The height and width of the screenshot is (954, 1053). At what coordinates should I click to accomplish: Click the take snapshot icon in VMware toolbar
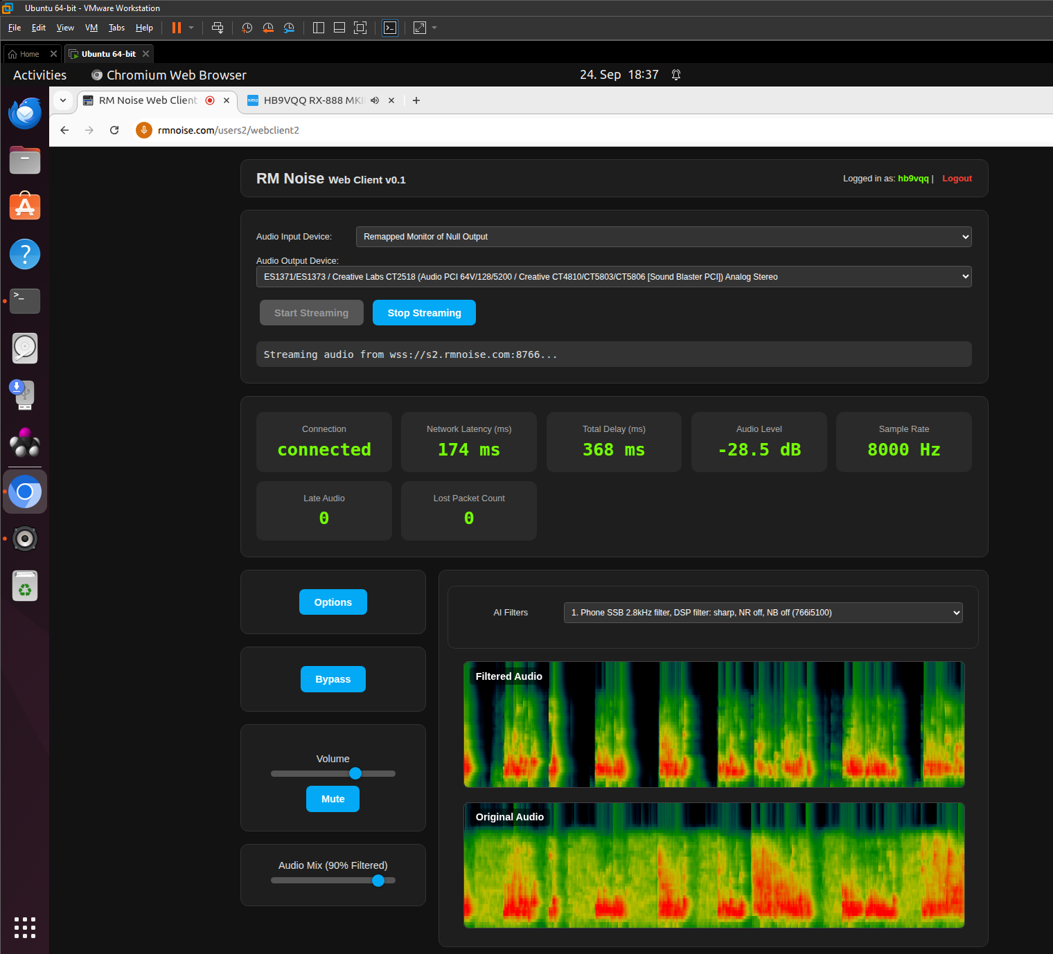tap(247, 28)
